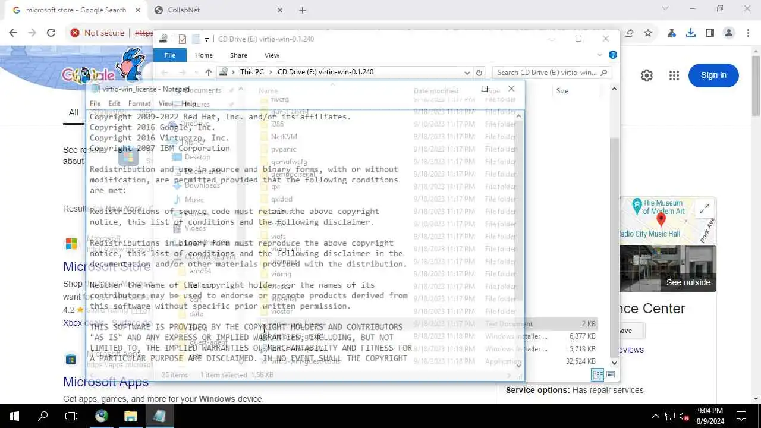This screenshot has width=761, height=428.
Task: Click See outside on photo
Action: (688, 282)
